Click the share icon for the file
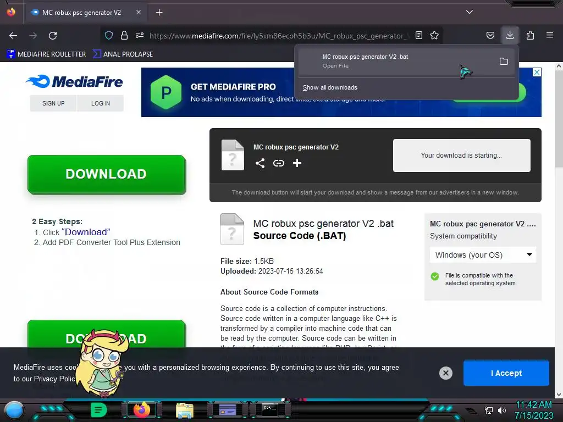This screenshot has height=422, width=563. 260,163
